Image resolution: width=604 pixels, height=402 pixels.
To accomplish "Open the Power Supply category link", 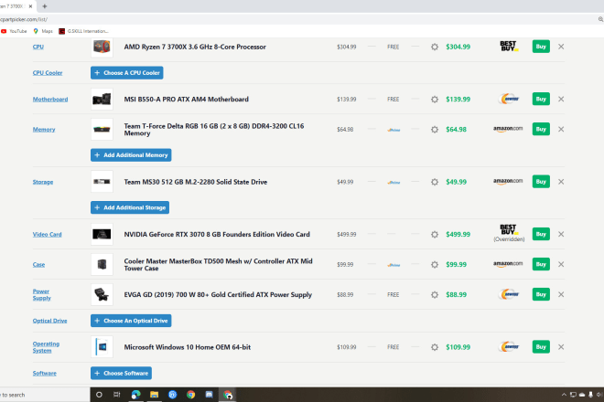I will 41,295.
